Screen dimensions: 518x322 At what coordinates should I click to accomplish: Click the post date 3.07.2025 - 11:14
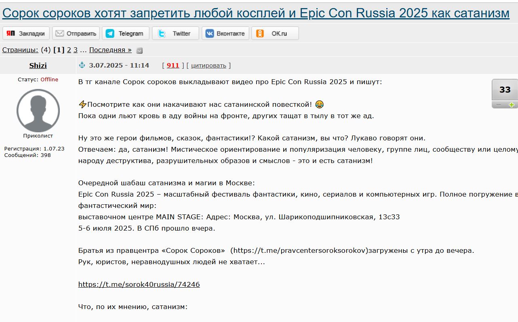pos(119,66)
